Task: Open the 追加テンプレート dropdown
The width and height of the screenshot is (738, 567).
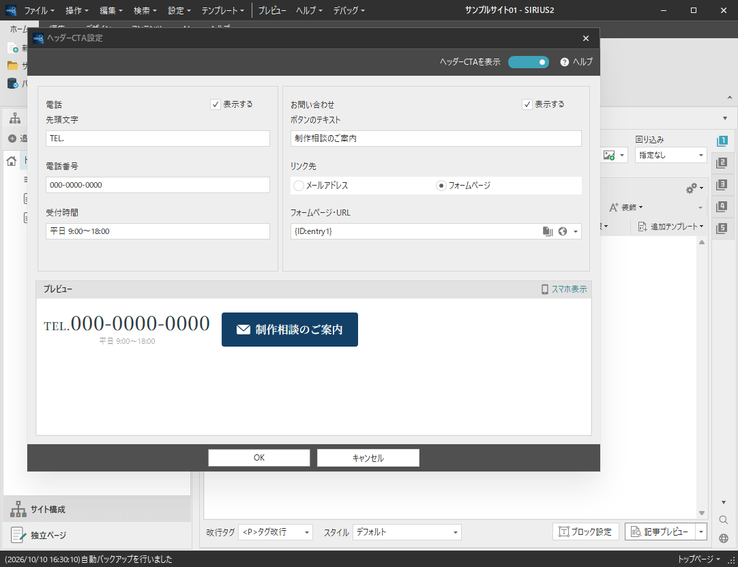Action: (x=670, y=227)
